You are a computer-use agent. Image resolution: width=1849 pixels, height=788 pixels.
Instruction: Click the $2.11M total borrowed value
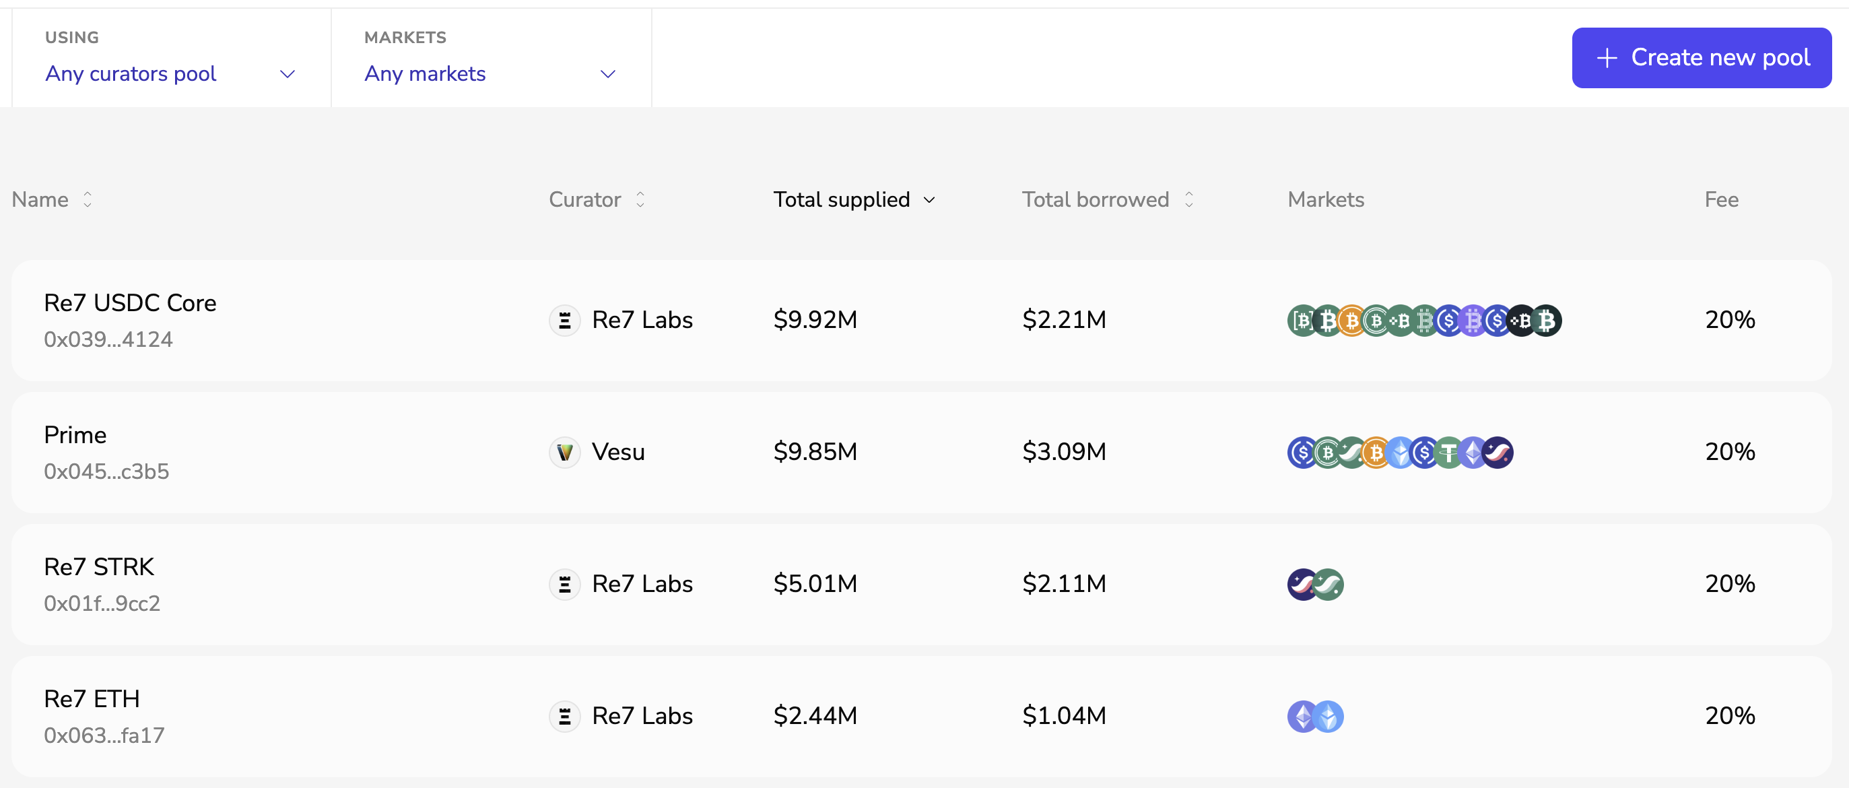tap(1065, 584)
